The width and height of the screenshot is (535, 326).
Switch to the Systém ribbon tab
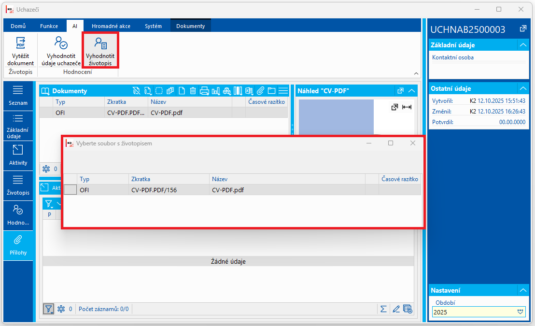153,26
